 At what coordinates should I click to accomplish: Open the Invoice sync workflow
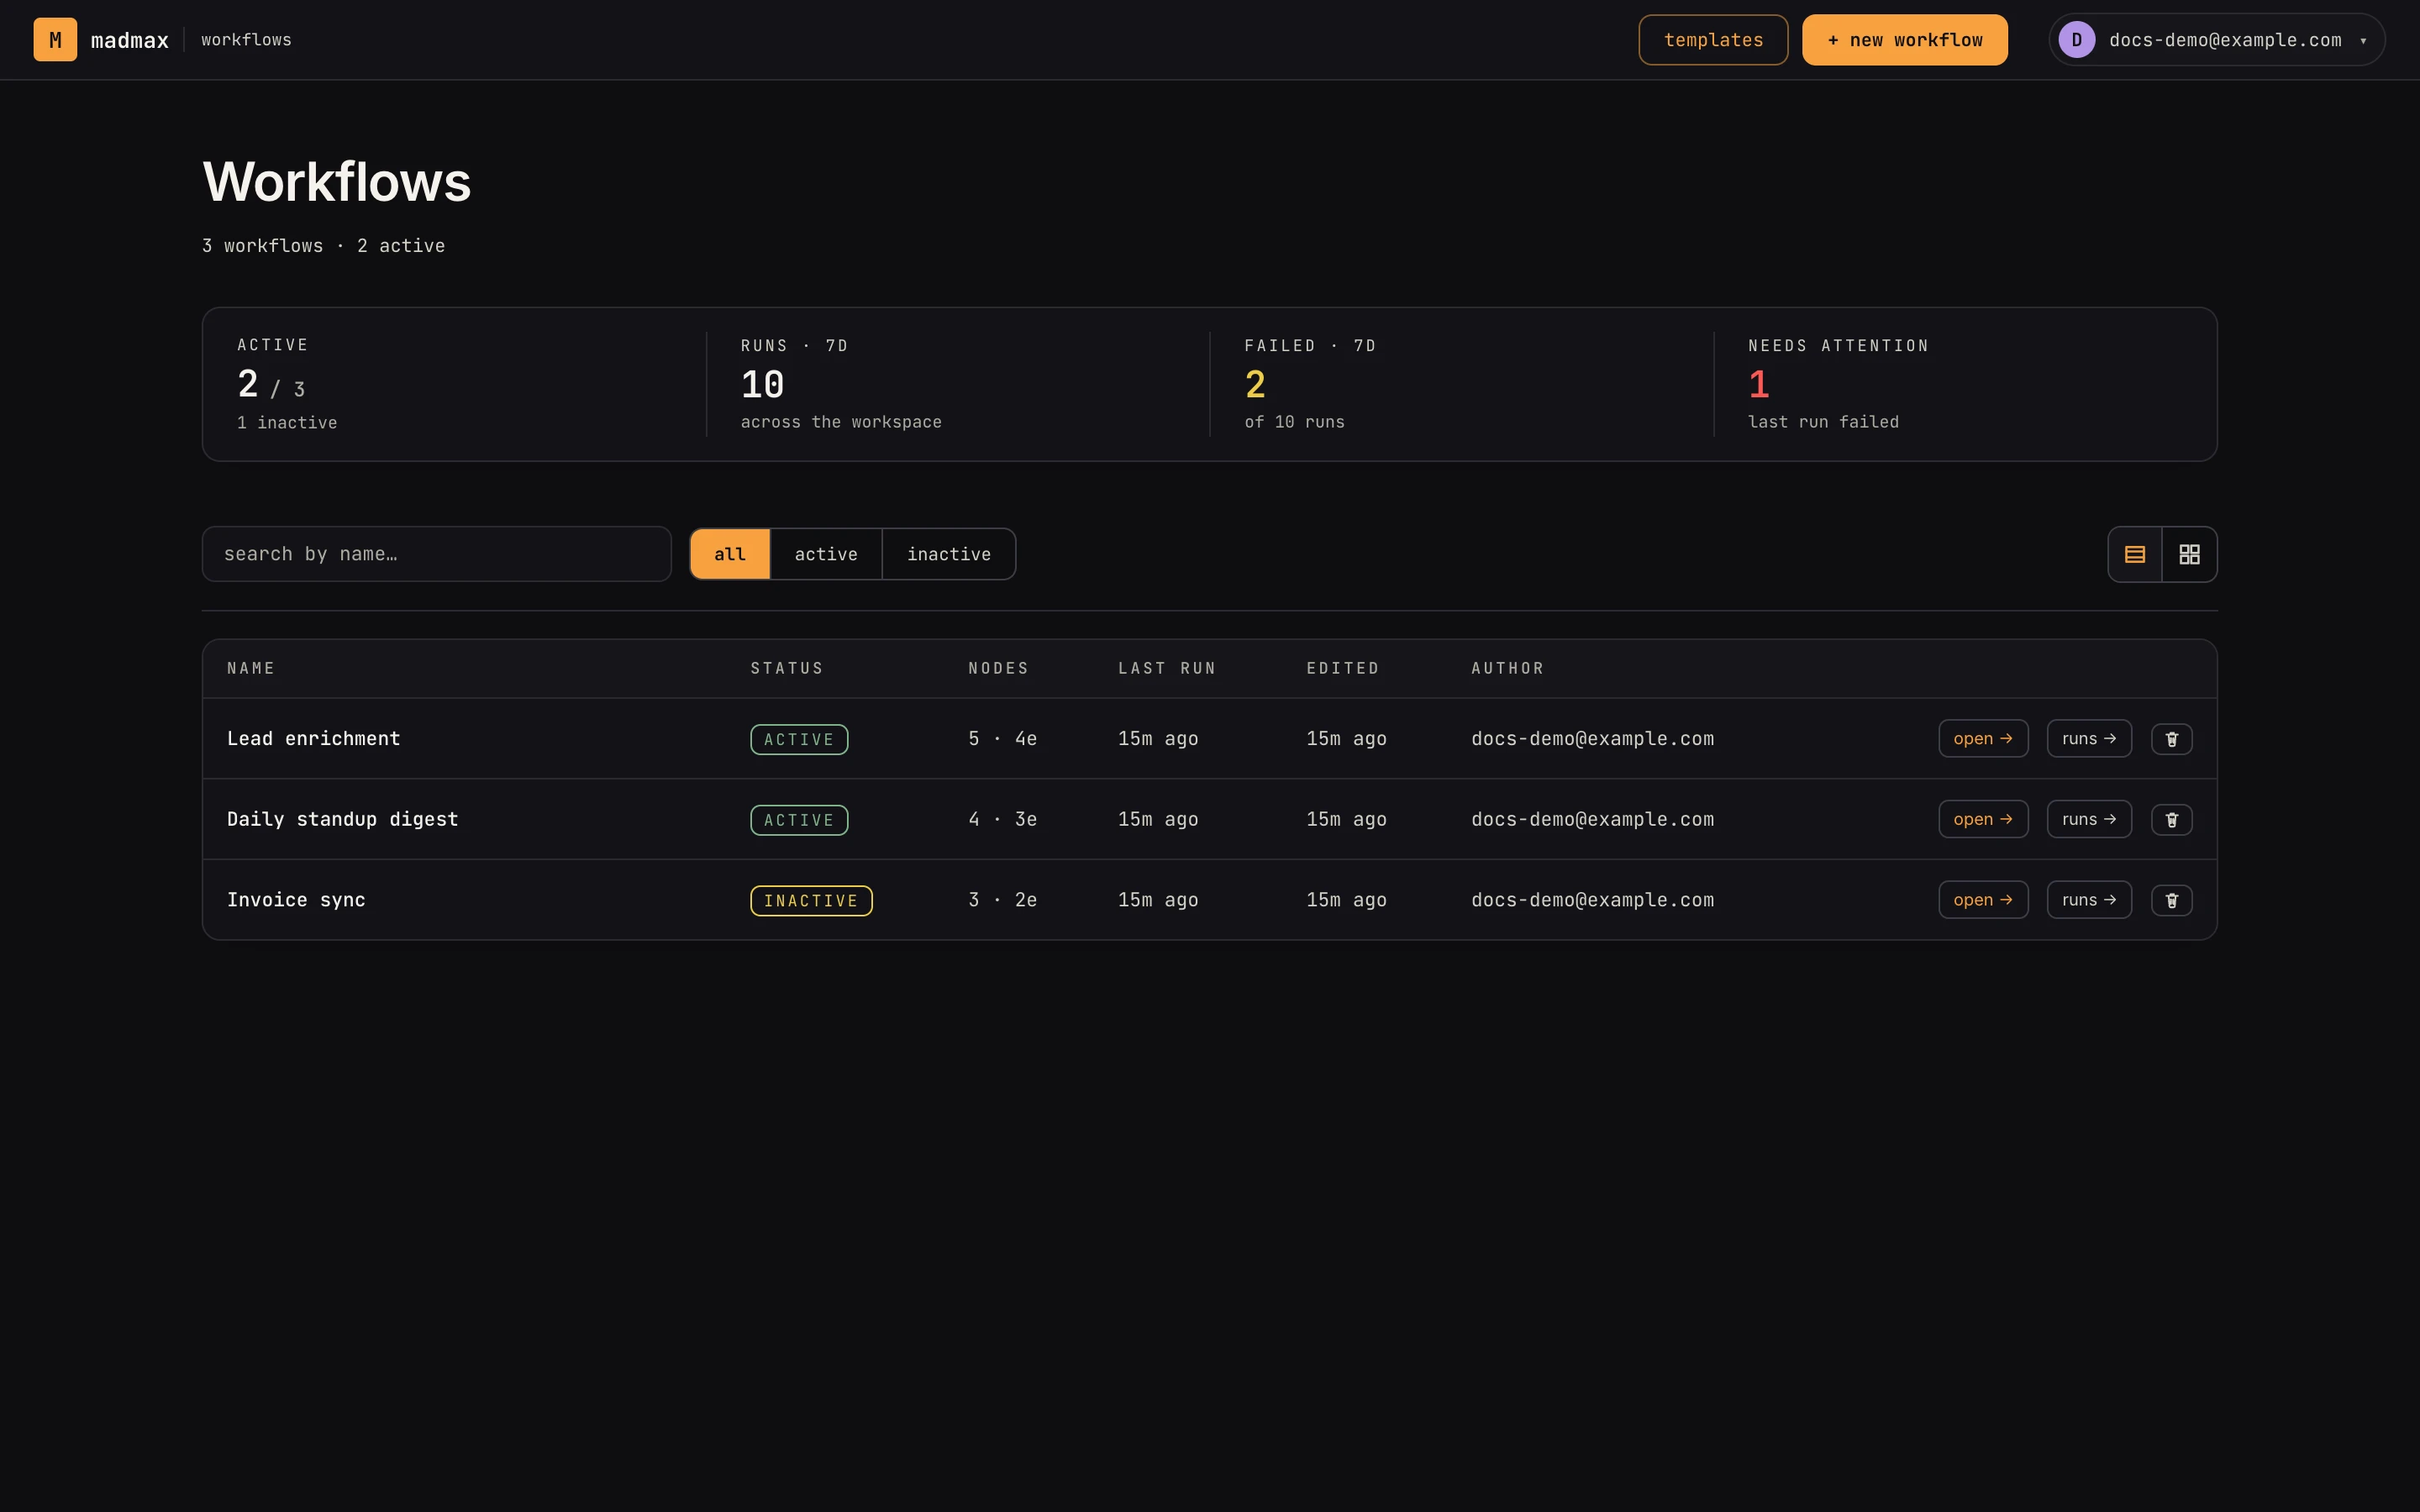(1983, 900)
